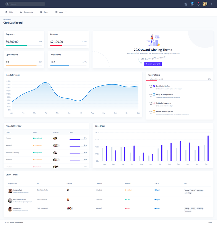The height and width of the screenshot is (225, 217).
Task: Expand the Main navigation dropdown
Action: click(x=15, y=12)
